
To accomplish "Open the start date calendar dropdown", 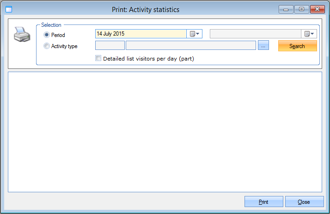I will pos(195,34).
